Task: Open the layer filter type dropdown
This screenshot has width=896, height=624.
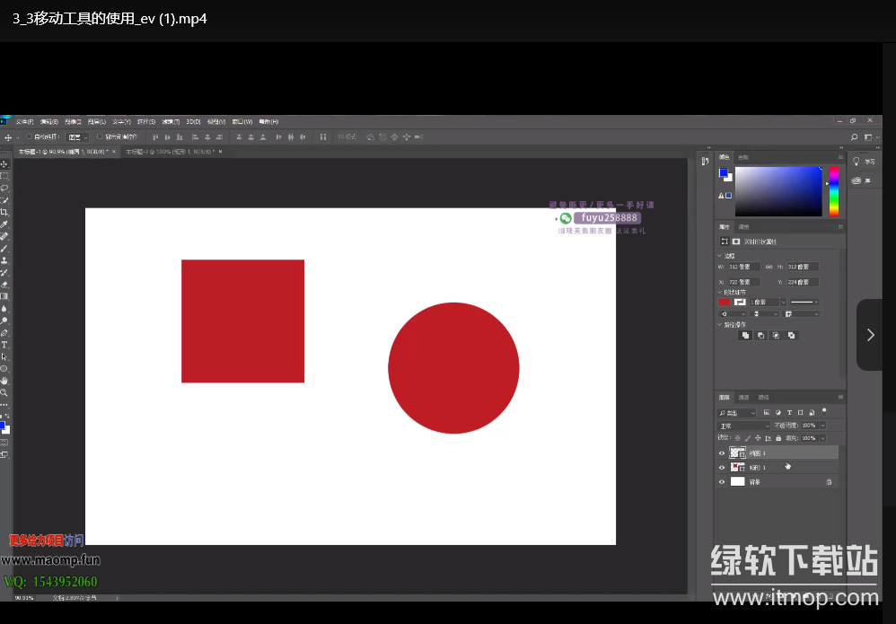Action: tap(737, 413)
